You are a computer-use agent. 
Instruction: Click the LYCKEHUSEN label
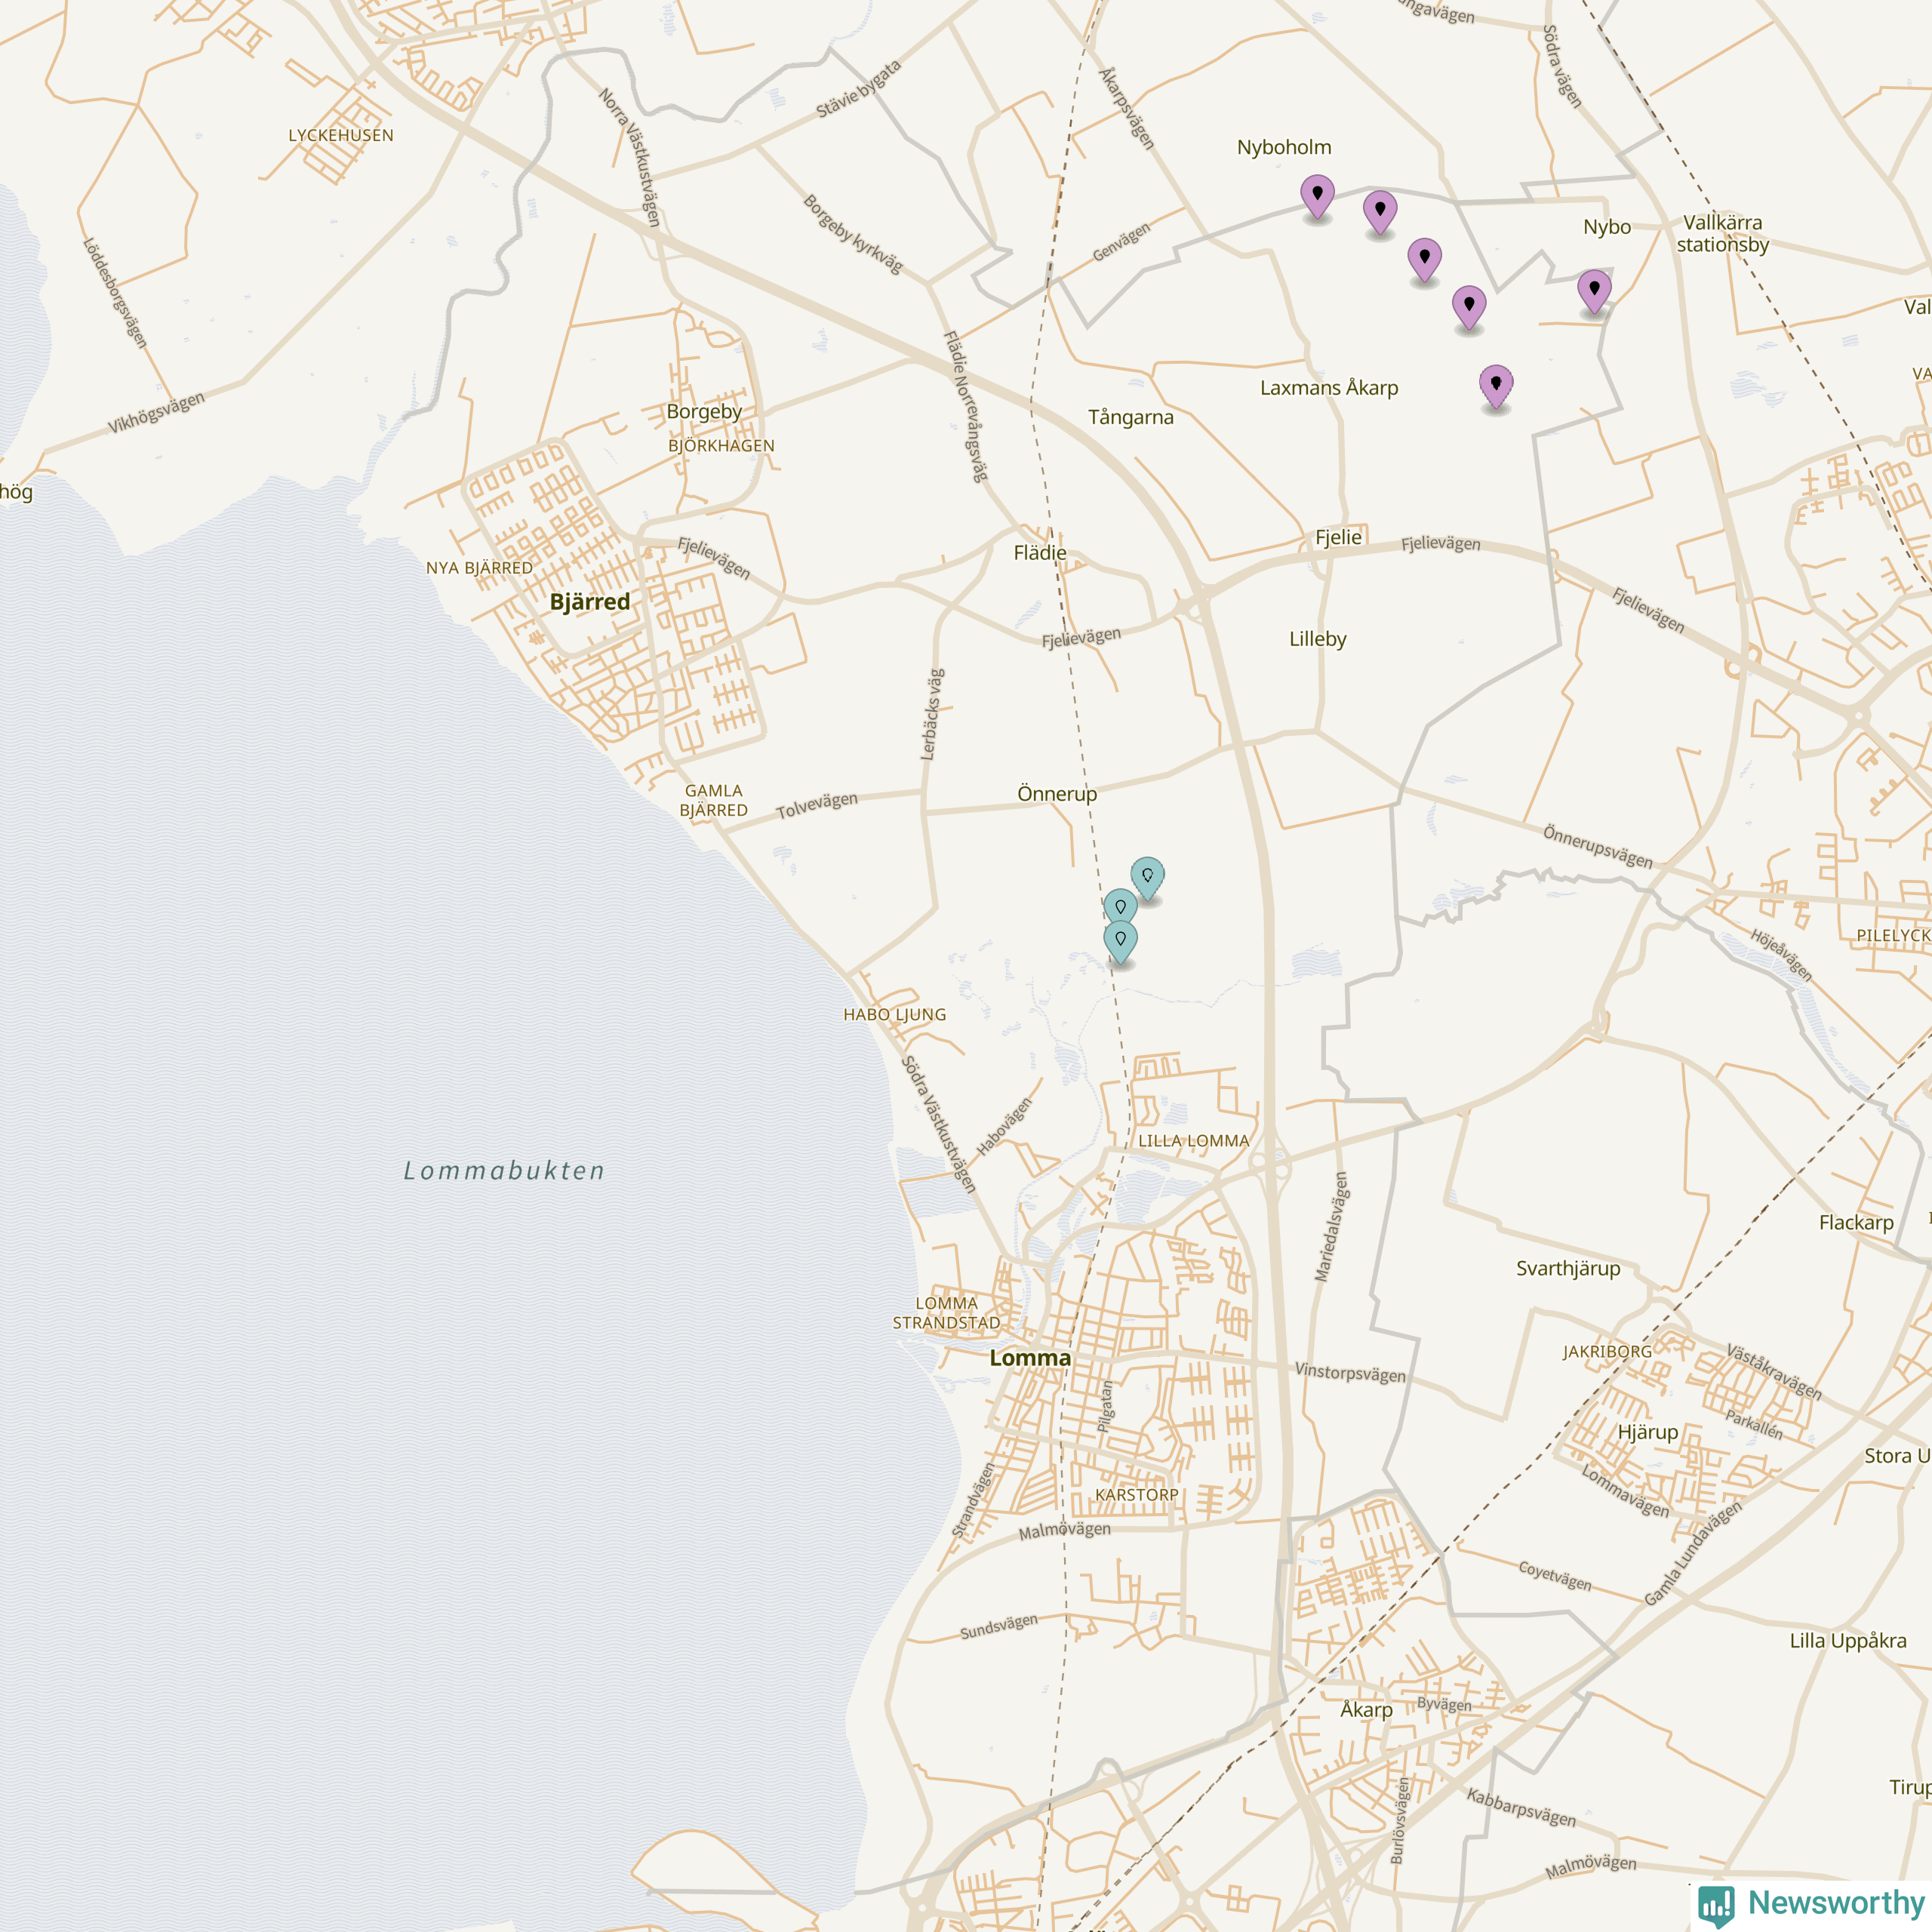341,136
